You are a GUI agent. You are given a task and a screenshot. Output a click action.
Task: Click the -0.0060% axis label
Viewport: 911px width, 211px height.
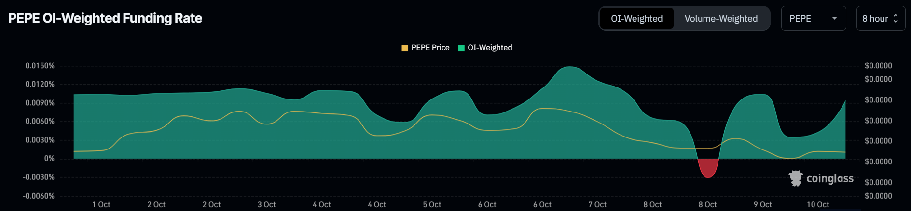point(39,196)
